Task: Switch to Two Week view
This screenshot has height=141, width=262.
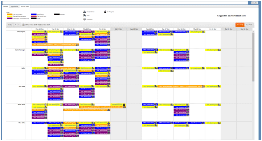Action: point(240,25)
